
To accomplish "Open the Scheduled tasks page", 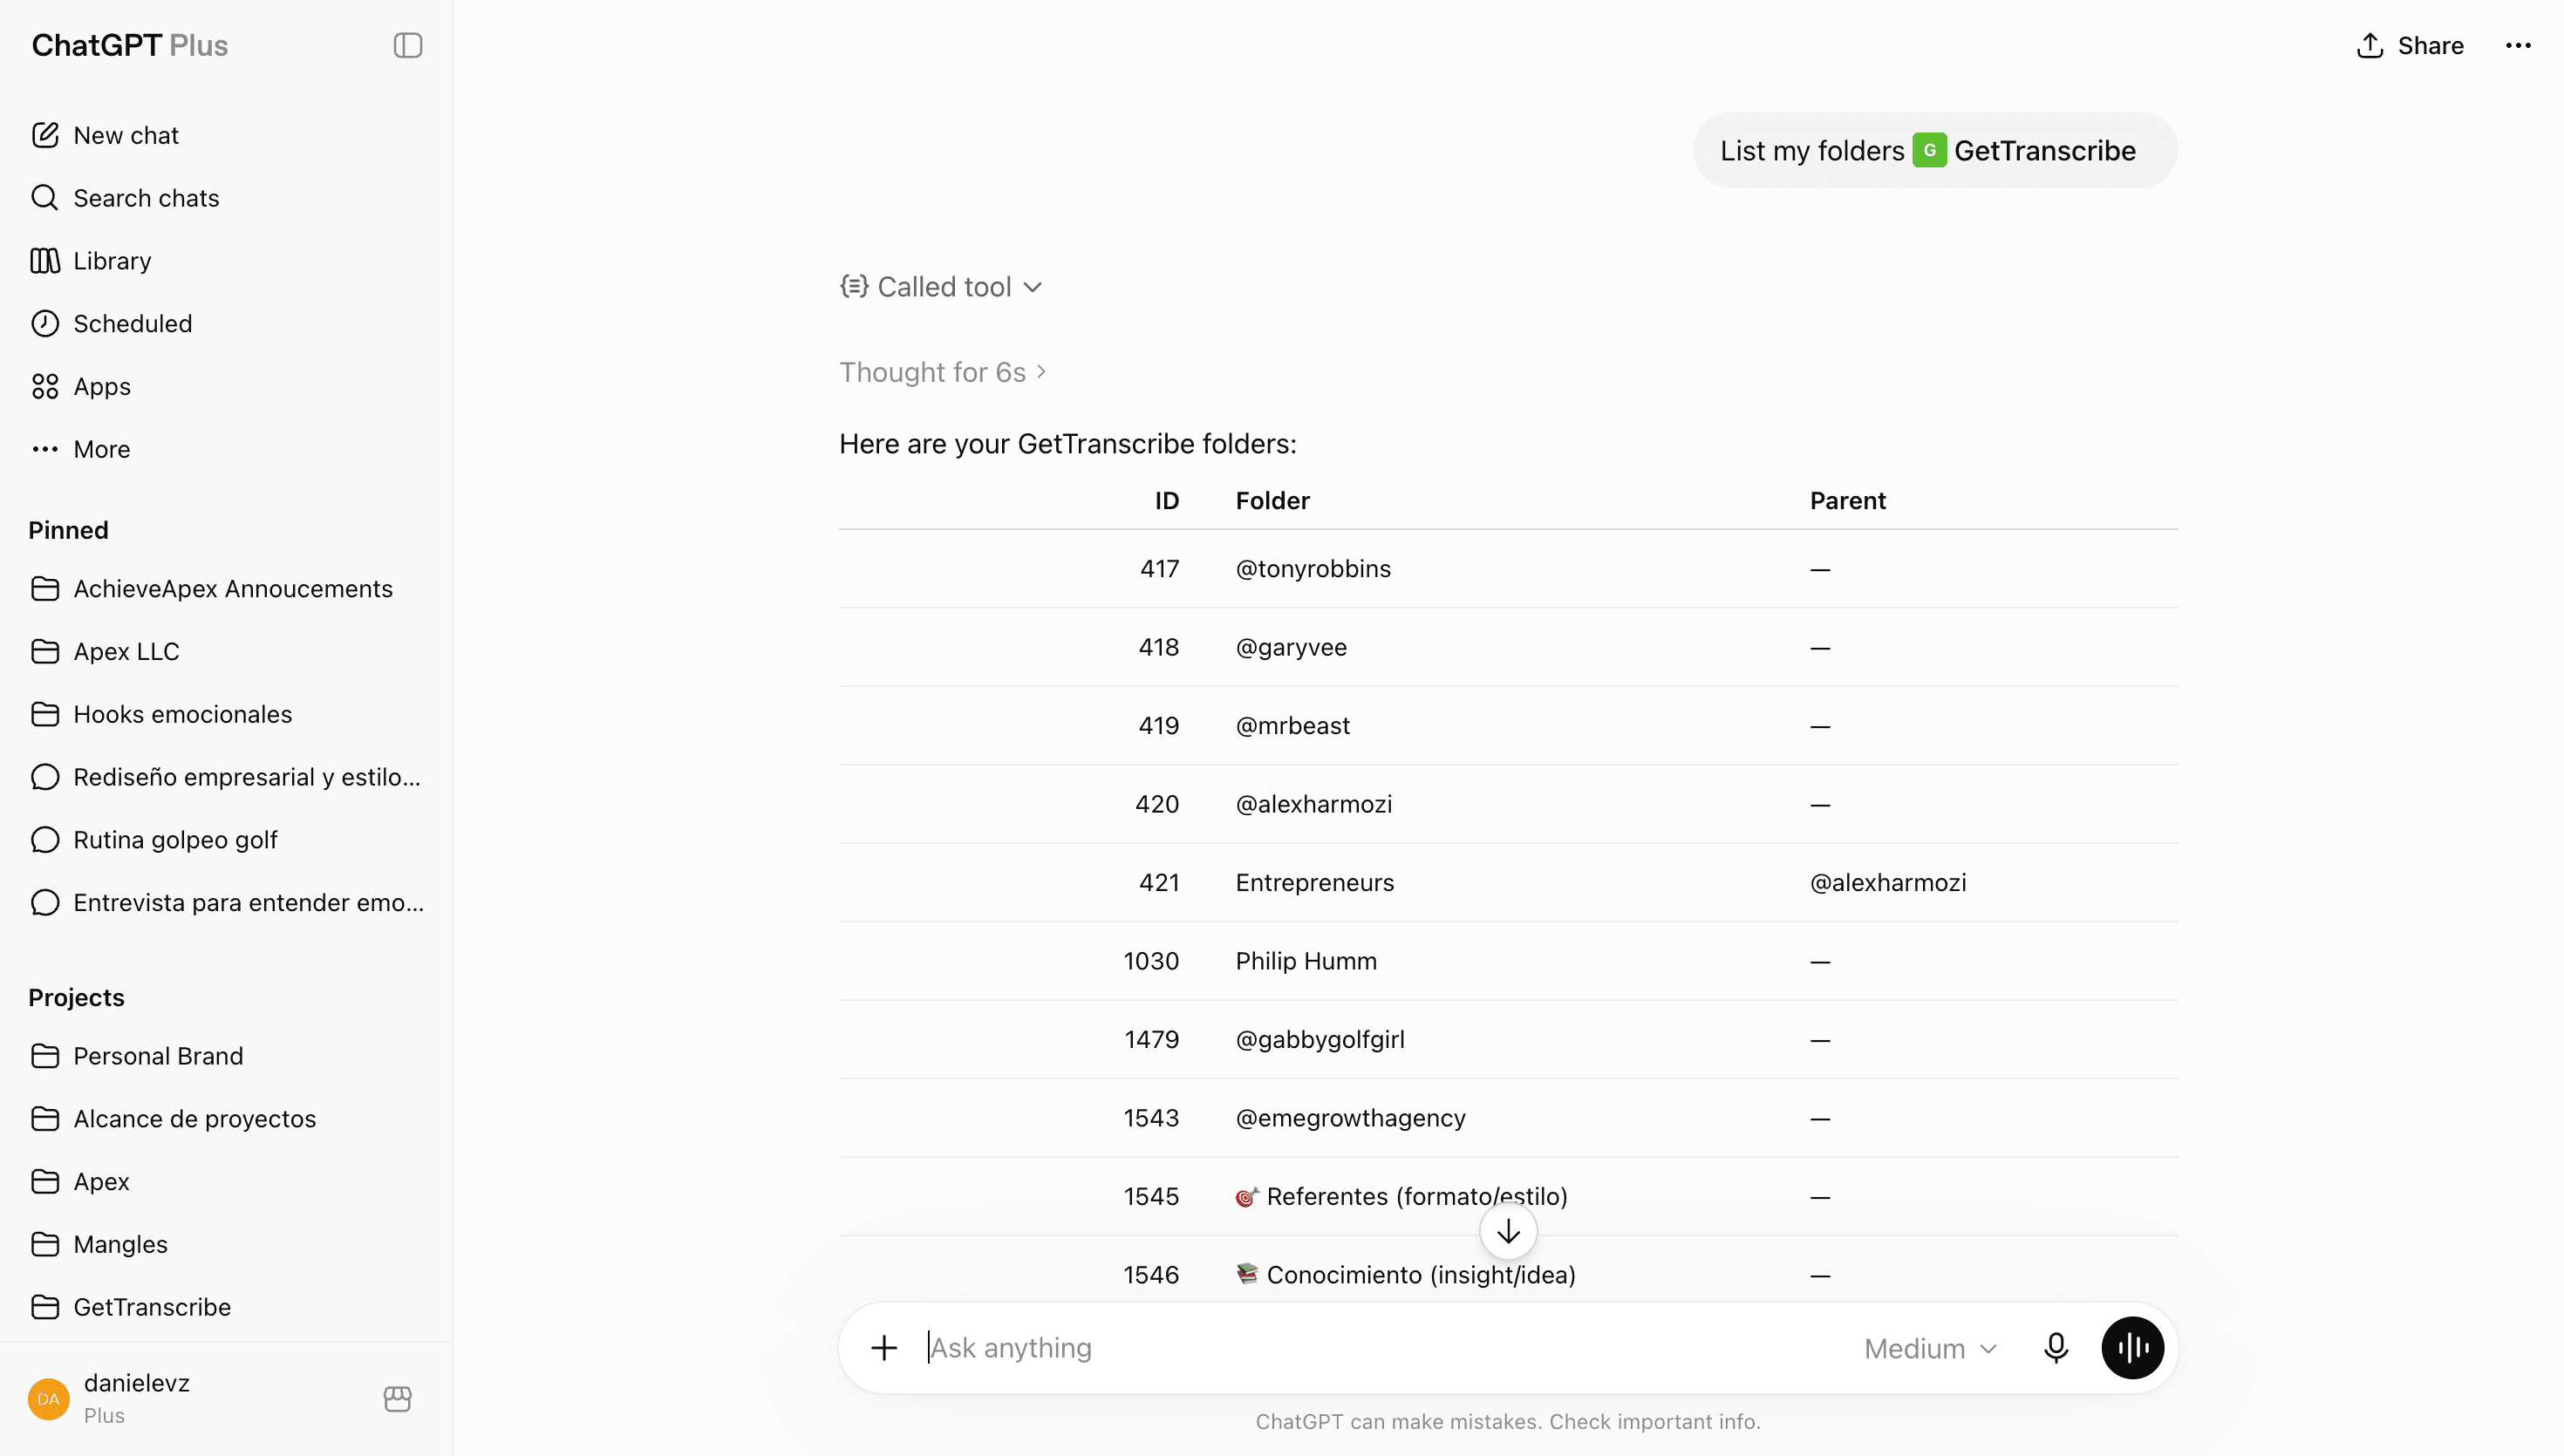I will pyautogui.click(x=226, y=324).
